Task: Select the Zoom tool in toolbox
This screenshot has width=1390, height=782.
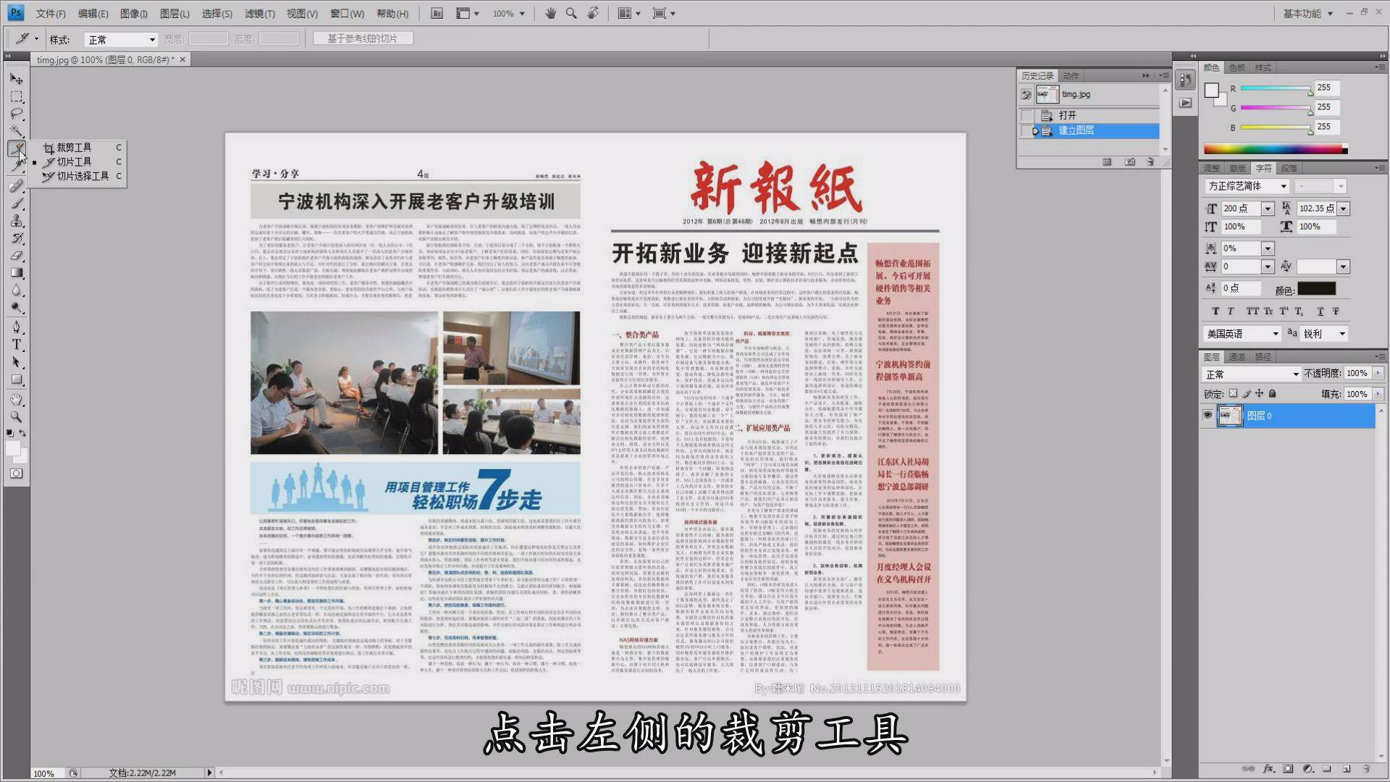Action: [16, 416]
